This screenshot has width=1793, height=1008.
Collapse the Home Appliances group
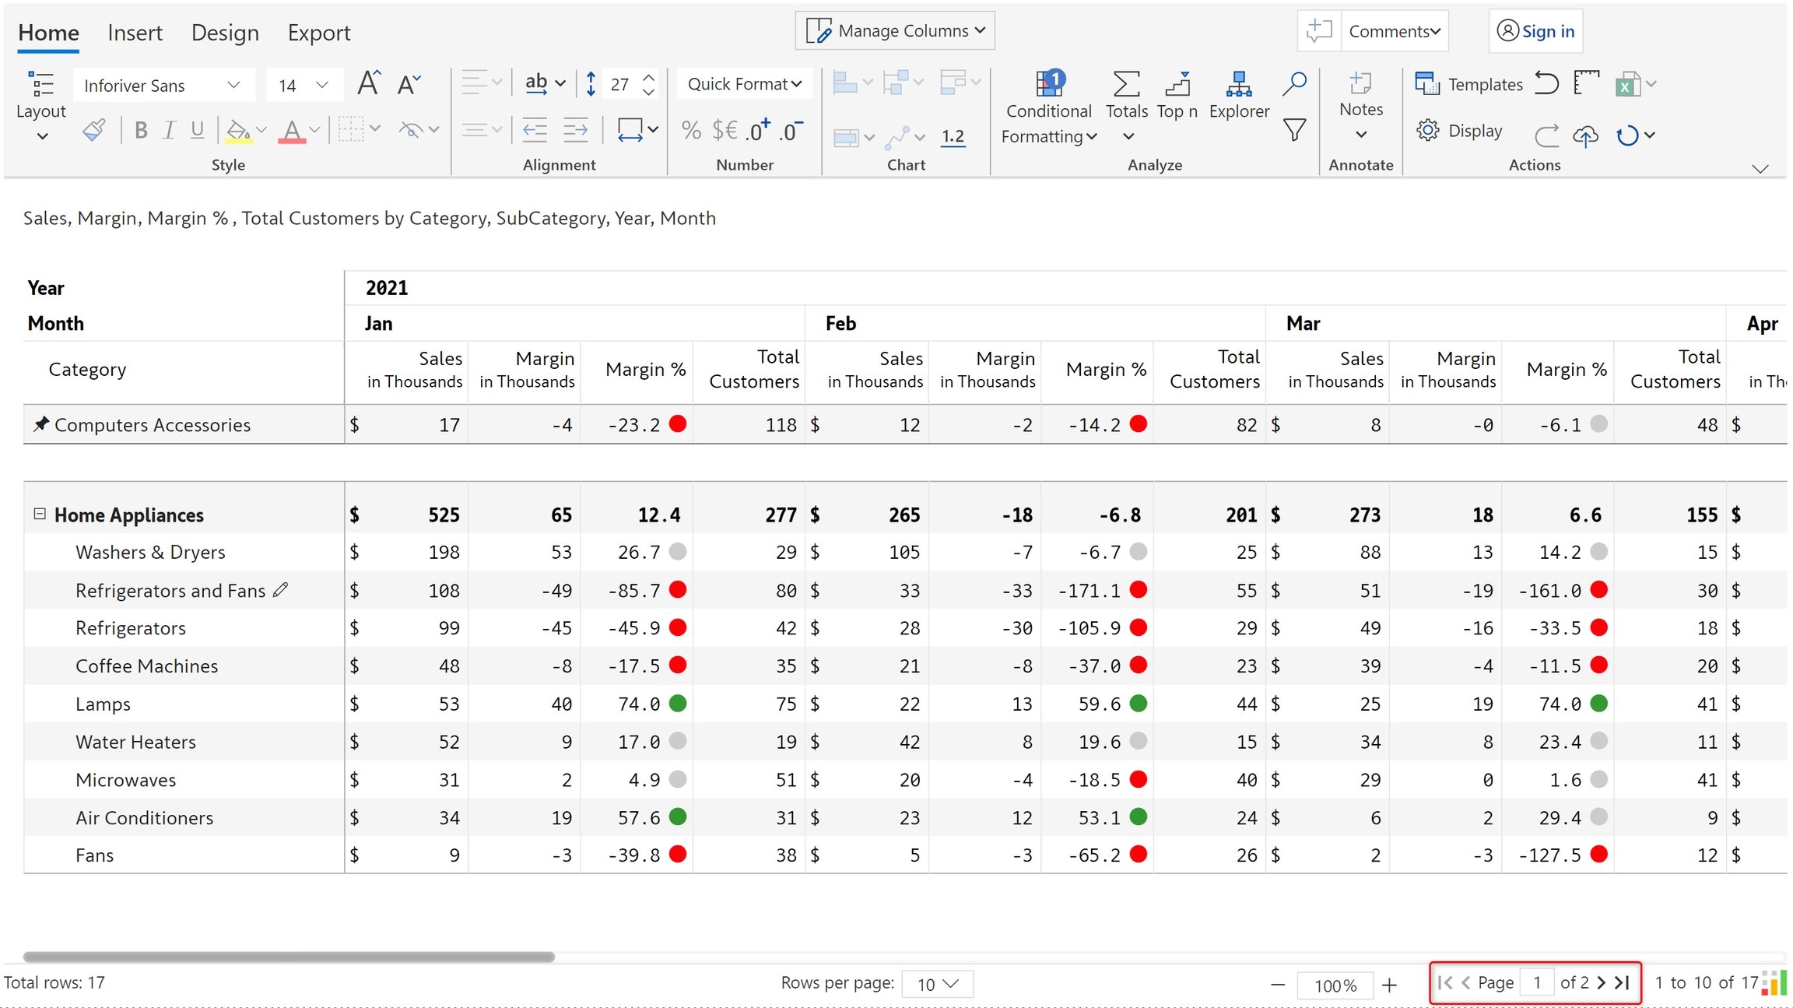(x=40, y=515)
